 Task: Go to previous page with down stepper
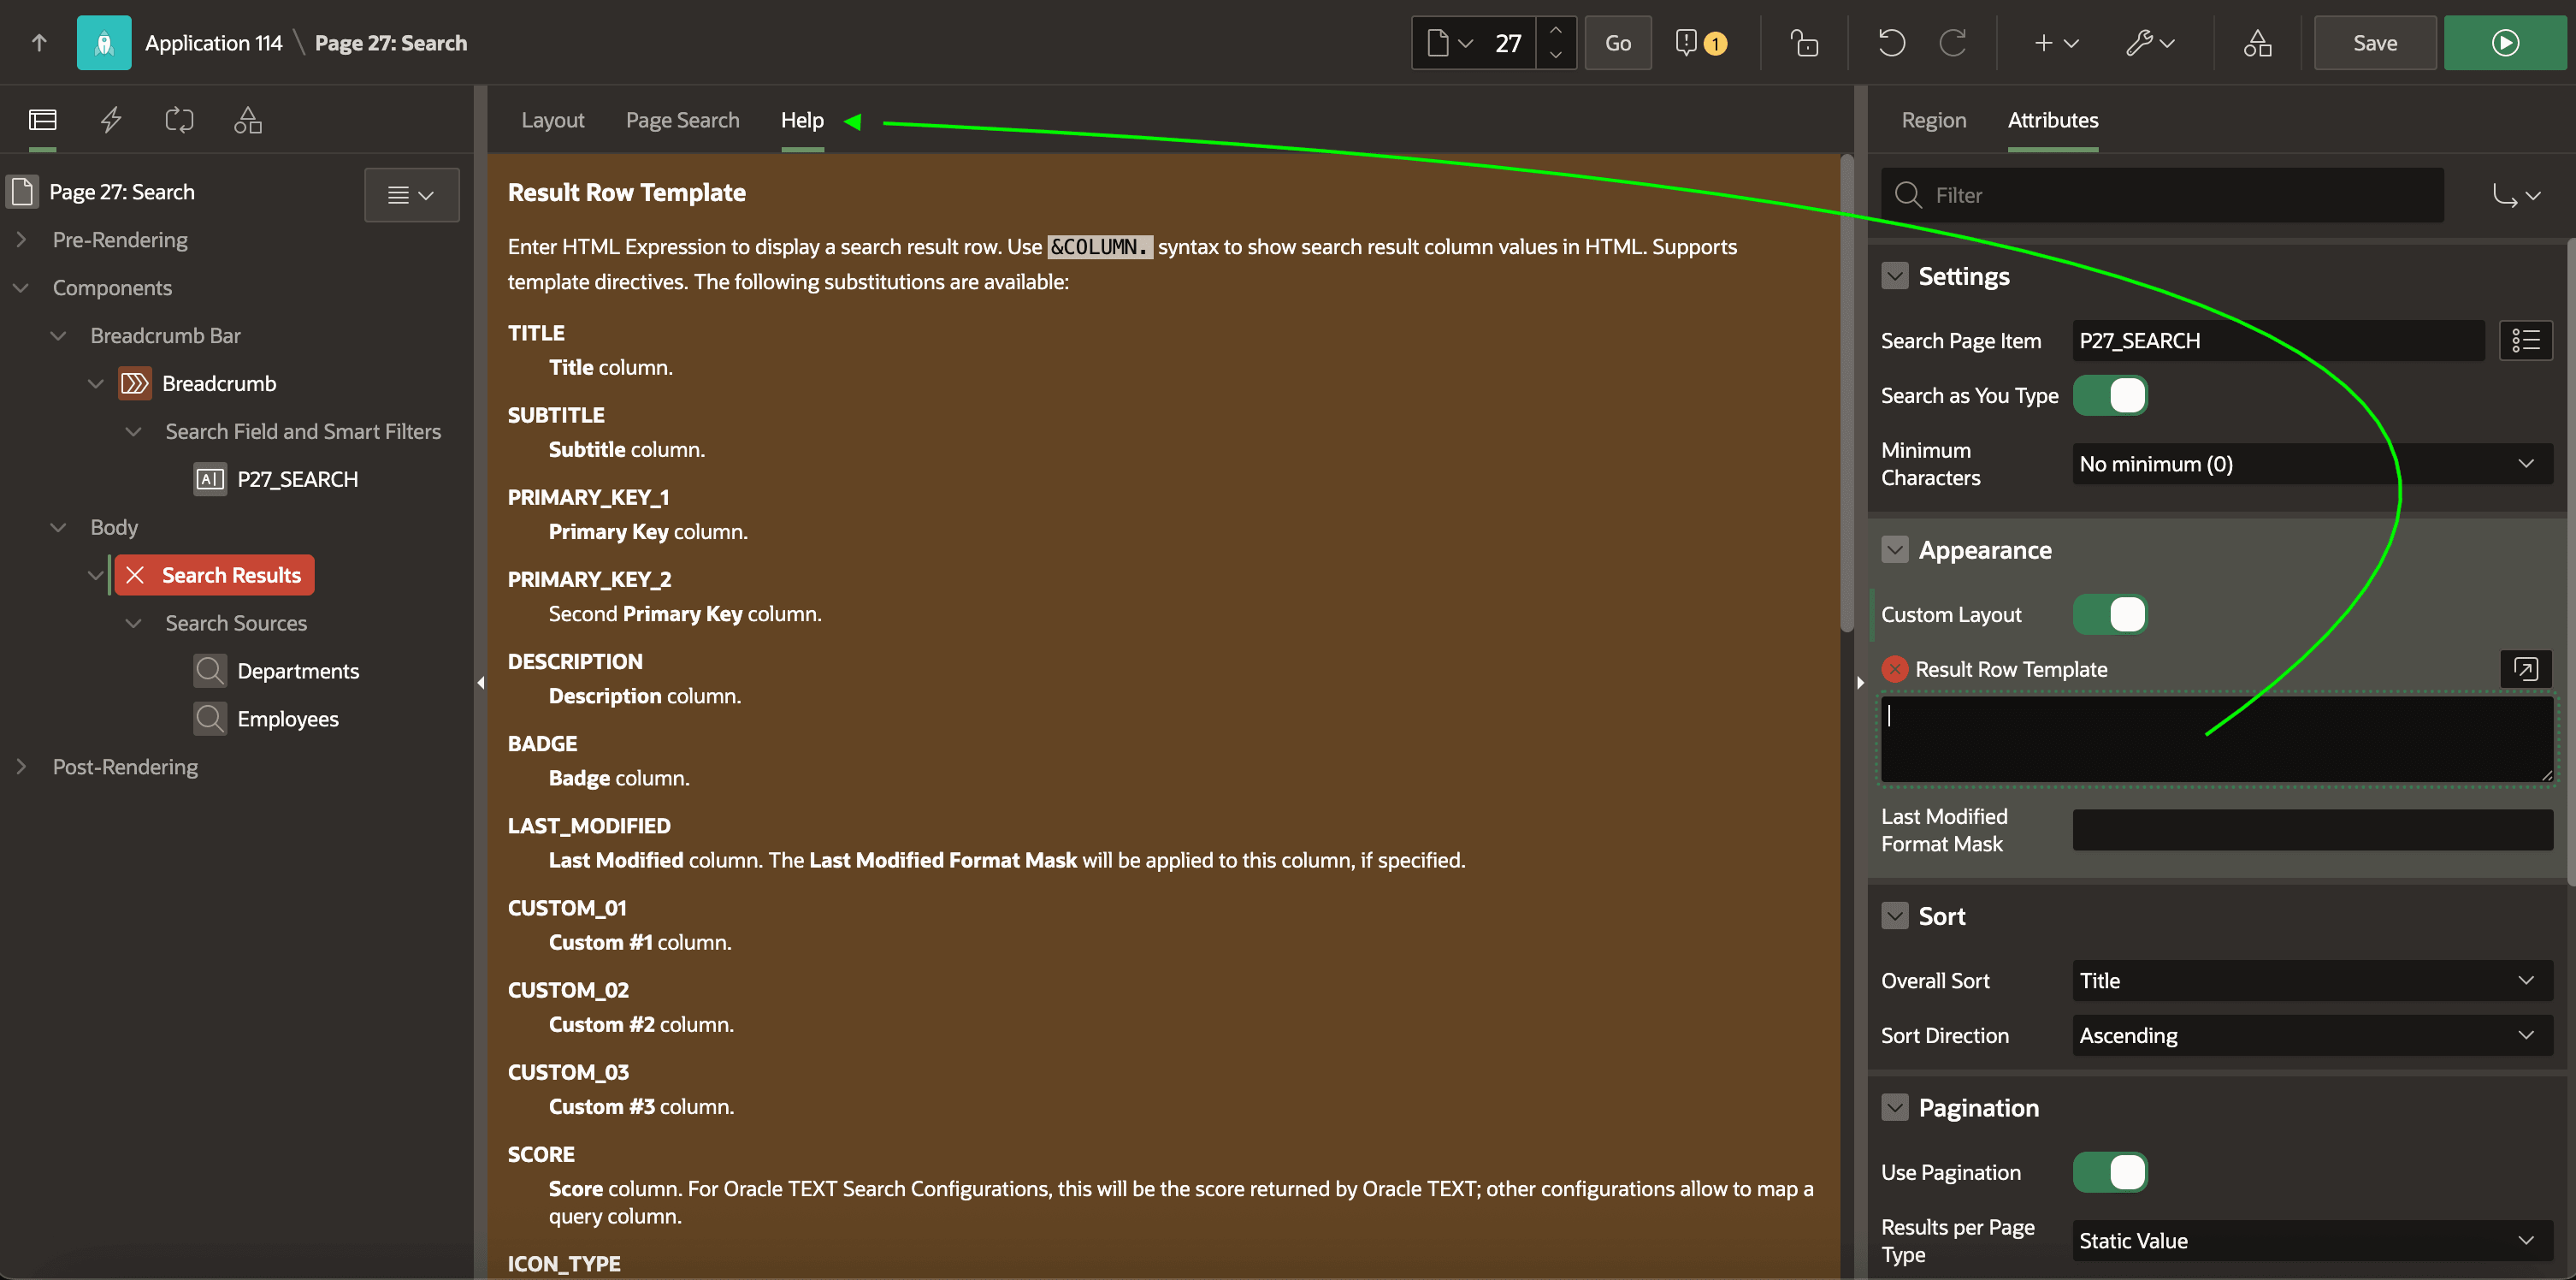tap(1555, 56)
